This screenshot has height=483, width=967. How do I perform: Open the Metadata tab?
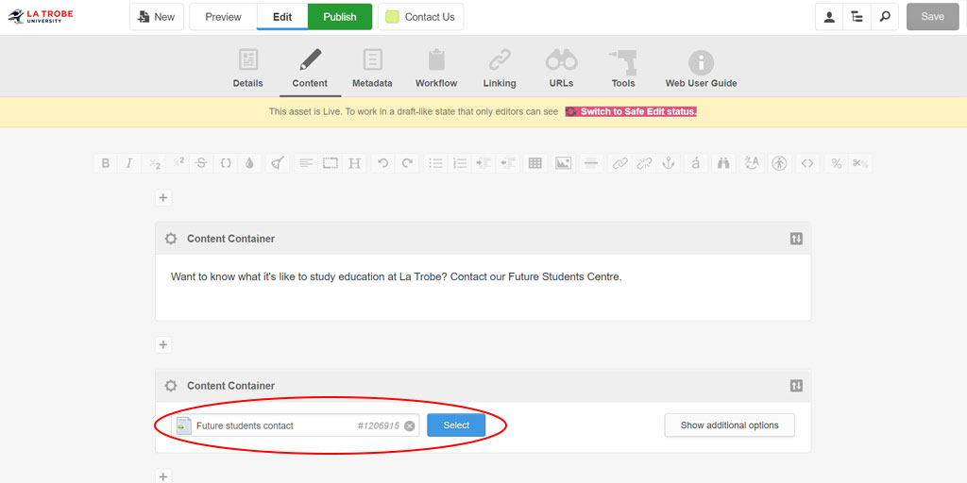(372, 69)
